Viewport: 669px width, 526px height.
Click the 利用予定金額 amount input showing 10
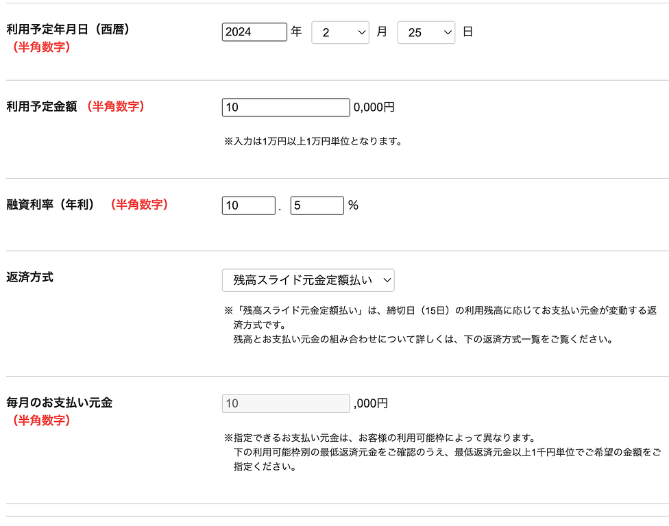(285, 107)
